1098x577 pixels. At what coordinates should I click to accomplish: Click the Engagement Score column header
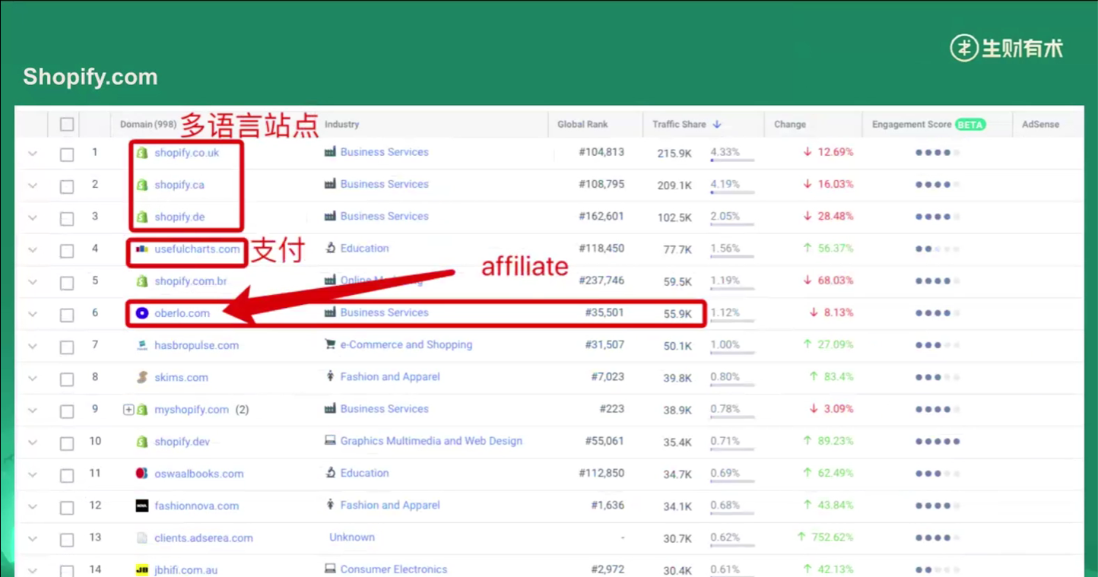tap(912, 125)
